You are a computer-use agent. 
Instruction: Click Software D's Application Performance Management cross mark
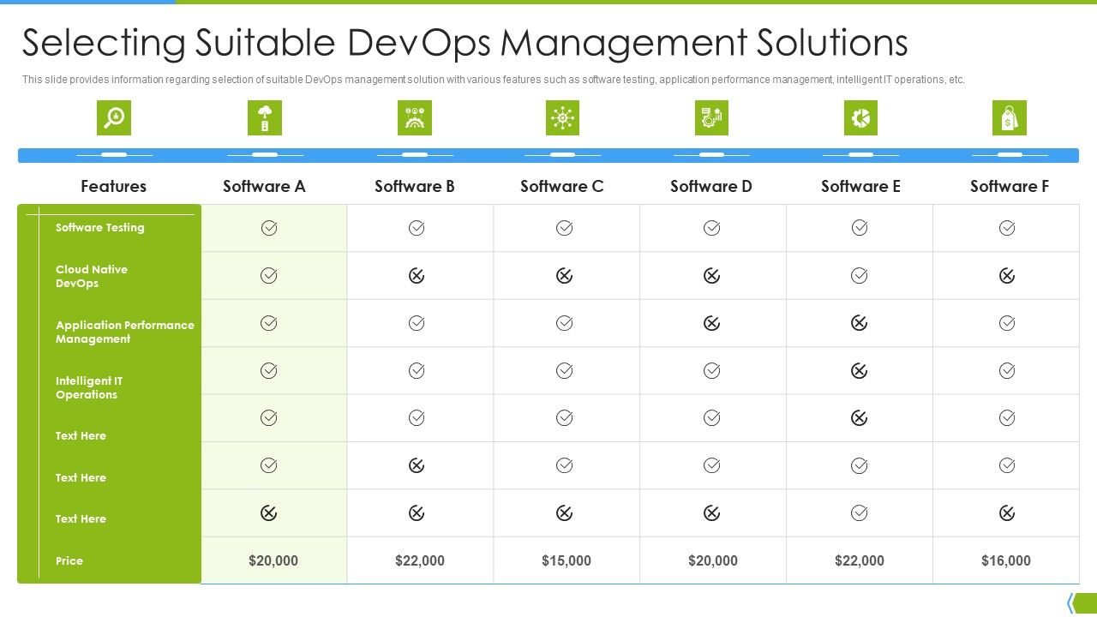711,323
